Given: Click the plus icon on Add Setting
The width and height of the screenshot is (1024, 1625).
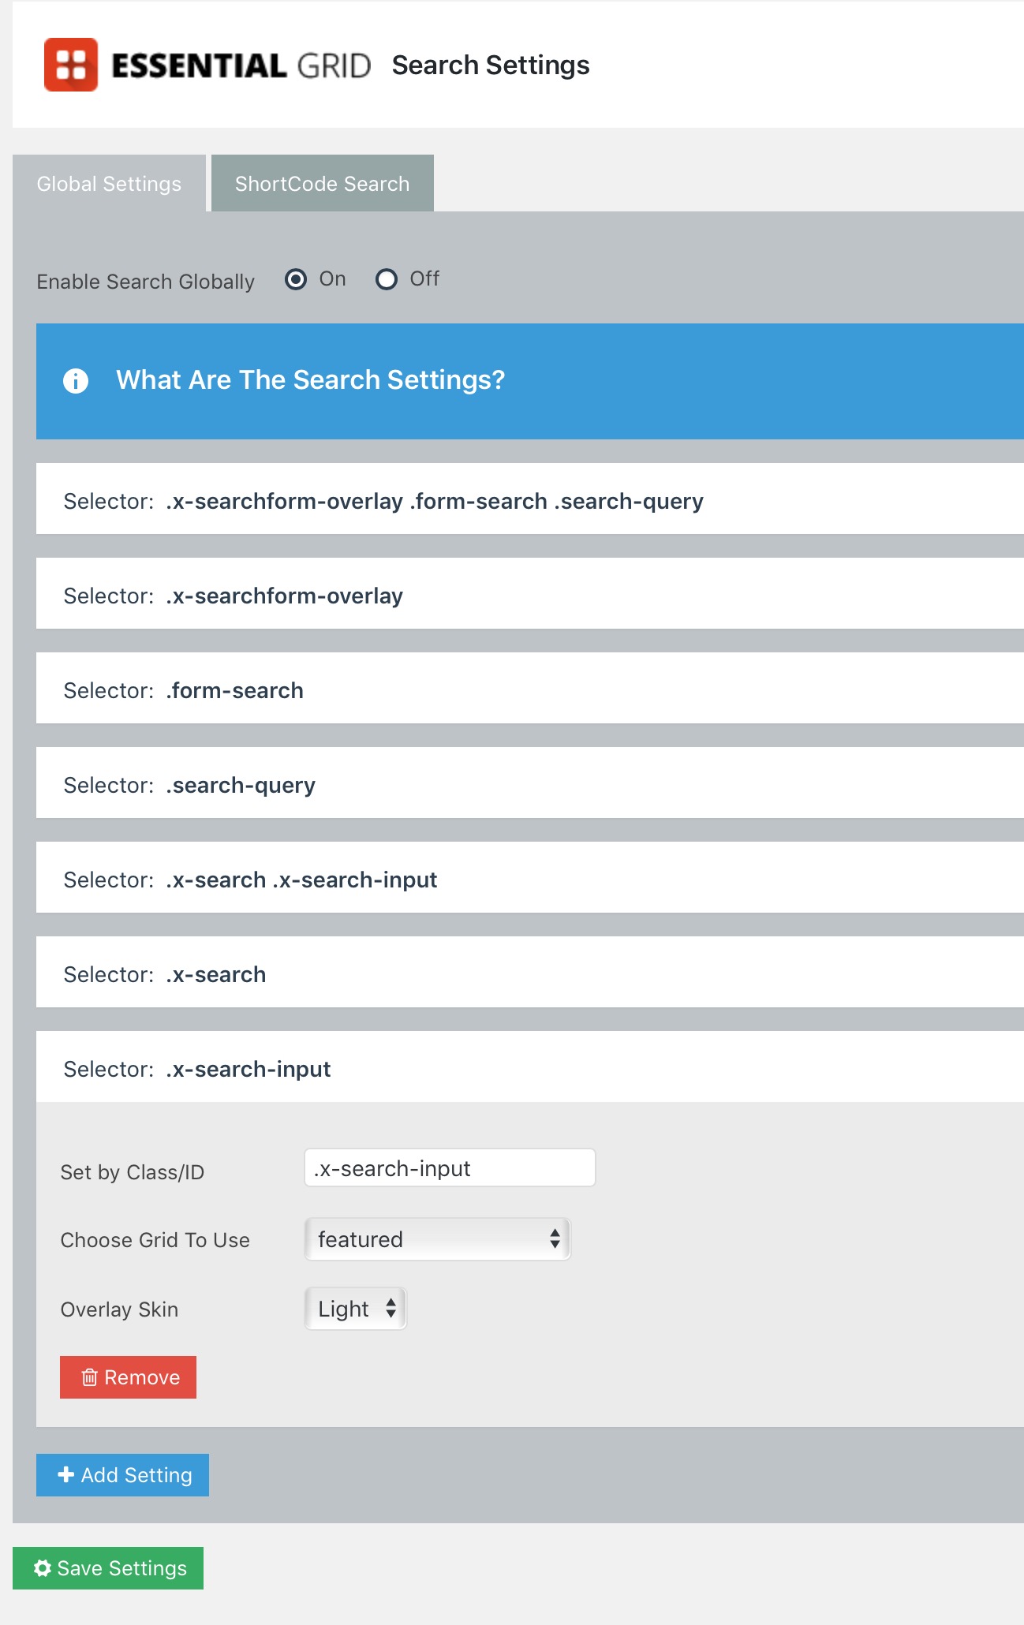Looking at the screenshot, I should [66, 1474].
